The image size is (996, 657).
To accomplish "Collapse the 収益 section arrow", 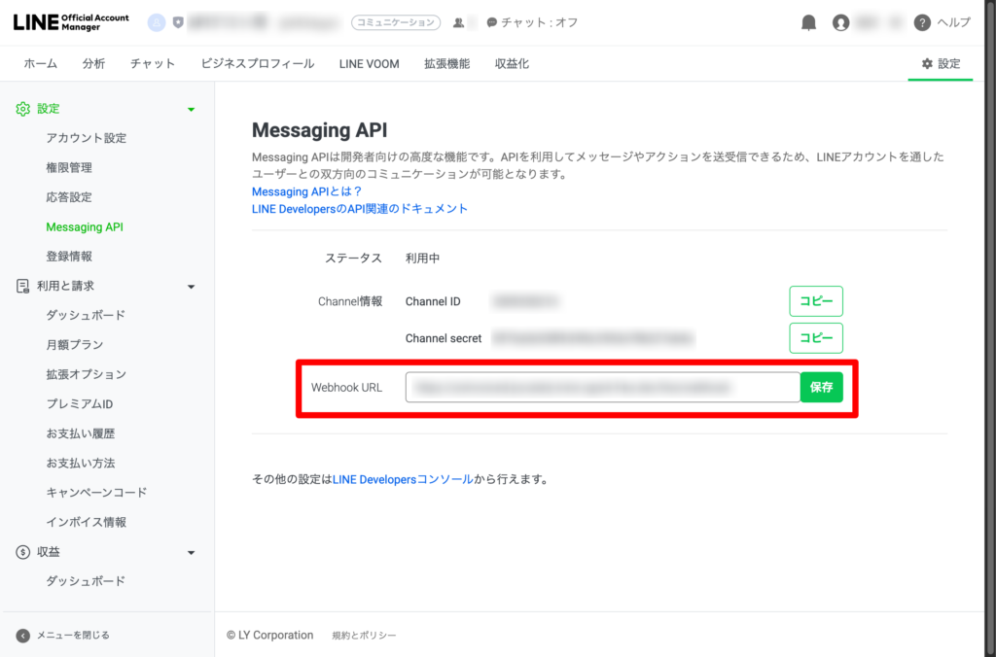I will (191, 553).
